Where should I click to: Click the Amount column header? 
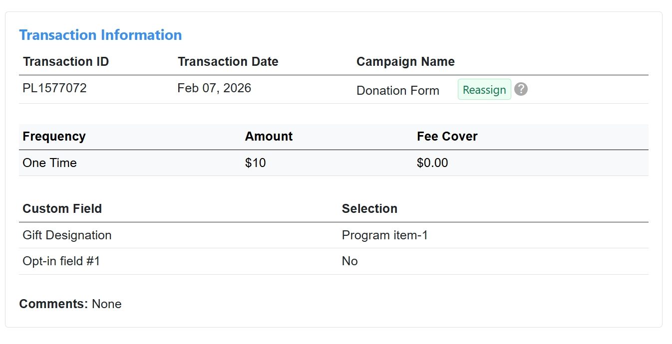pyautogui.click(x=269, y=137)
